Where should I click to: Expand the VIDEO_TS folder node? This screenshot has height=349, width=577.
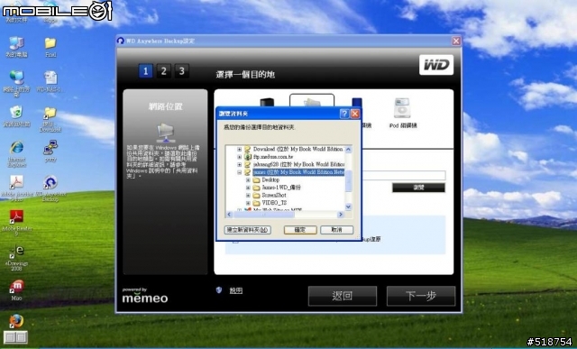248,203
